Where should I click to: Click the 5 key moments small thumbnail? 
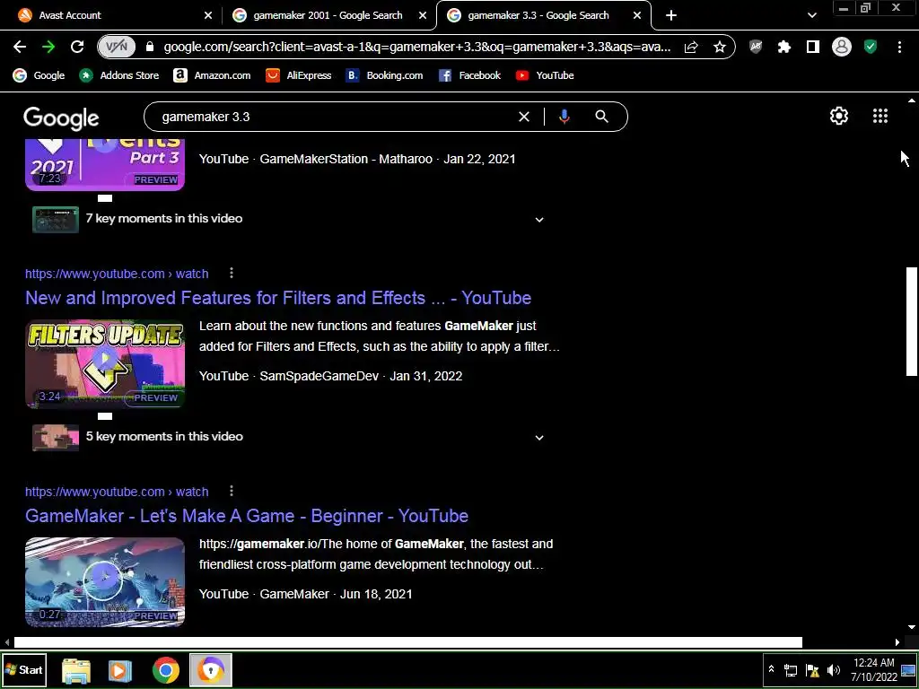coord(56,437)
